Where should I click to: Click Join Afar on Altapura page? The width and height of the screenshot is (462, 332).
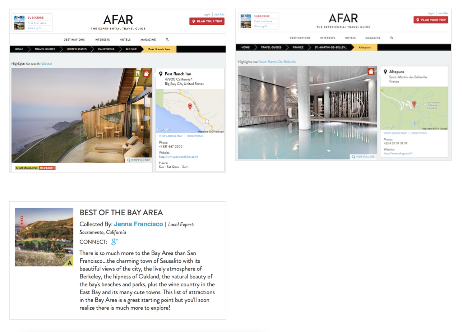(x=443, y=13)
